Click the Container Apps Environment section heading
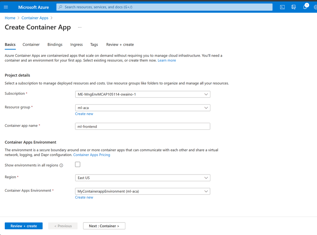Viewport: 317px width, 235px height. (30, 142)
